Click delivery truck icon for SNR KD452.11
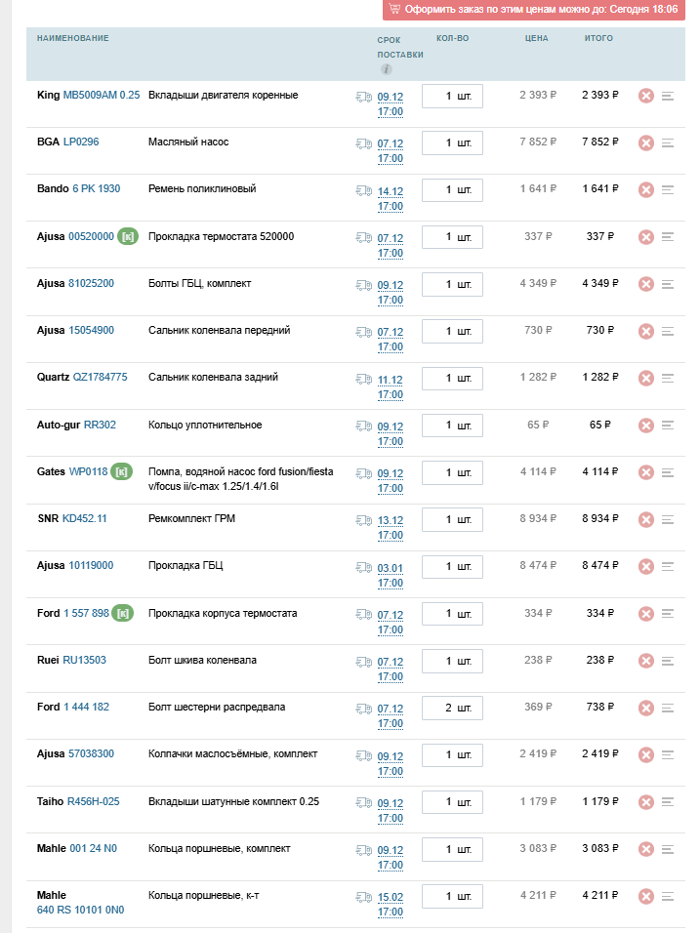The width and height of the screenshot is (700, 933). click(364, 520)
